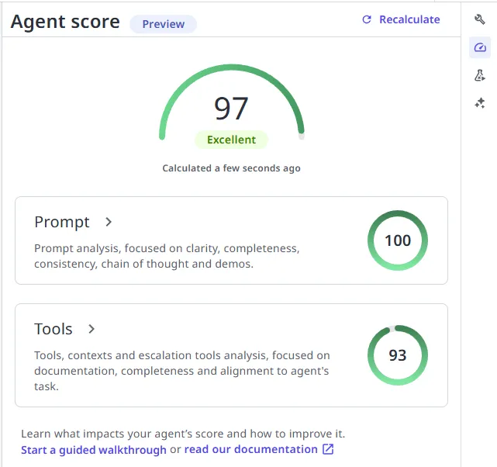Image resolution: width=497 pixels, height=467 pixels.
Task: Select the Agent score gauge sidebar icon
Action: (x=480, y=47)
